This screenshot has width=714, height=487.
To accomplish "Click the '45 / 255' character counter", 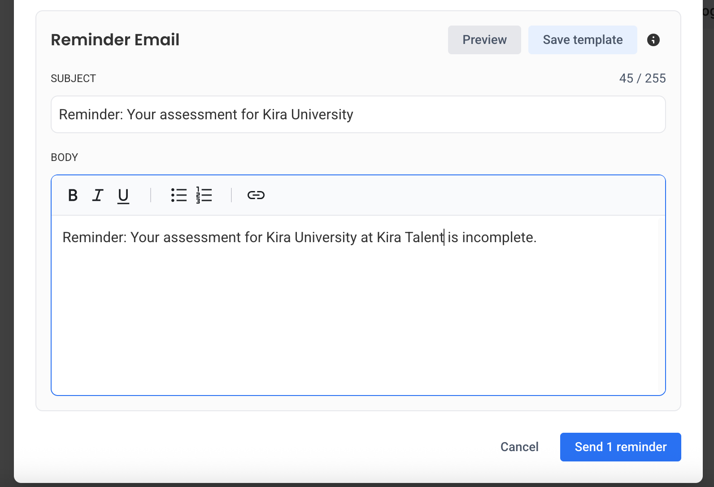I will click(642, 78).
